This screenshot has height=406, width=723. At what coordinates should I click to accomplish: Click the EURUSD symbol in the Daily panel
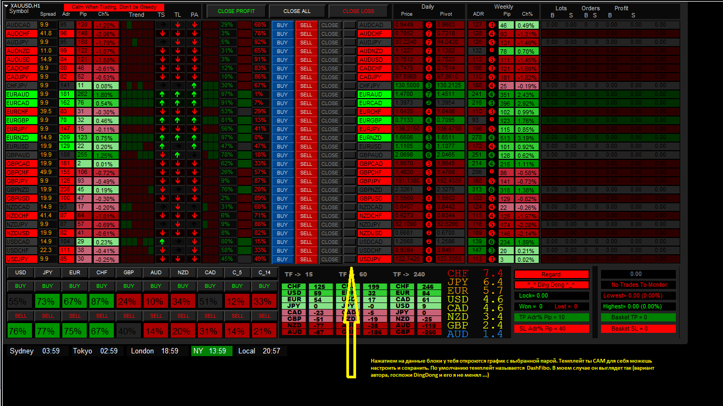(375, 146)
